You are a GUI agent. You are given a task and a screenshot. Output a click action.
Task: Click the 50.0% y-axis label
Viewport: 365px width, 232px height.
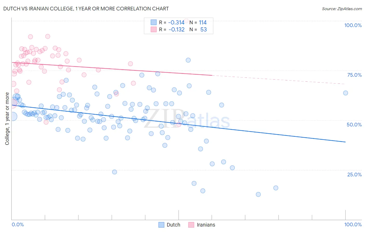[x=354, y=125]
